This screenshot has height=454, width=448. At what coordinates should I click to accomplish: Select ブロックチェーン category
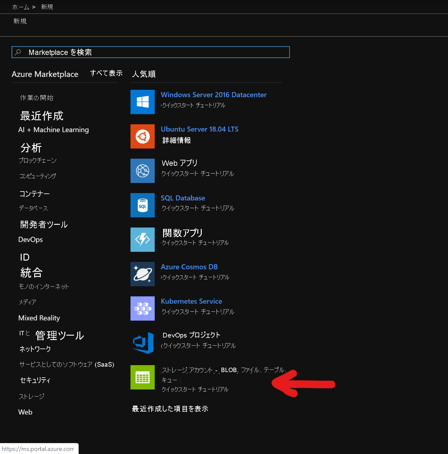click(37, 160)
